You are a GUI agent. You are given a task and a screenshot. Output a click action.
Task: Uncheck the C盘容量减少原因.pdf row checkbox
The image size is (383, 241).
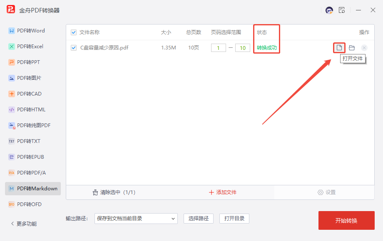[x=74, y=48]
